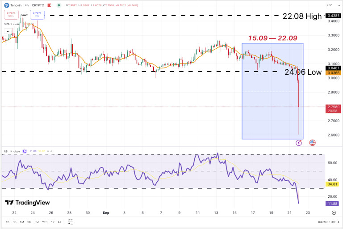Select the 1D time range
Image resolution: width=343 pixels, height=229 pixels.
tap(8, 222)
